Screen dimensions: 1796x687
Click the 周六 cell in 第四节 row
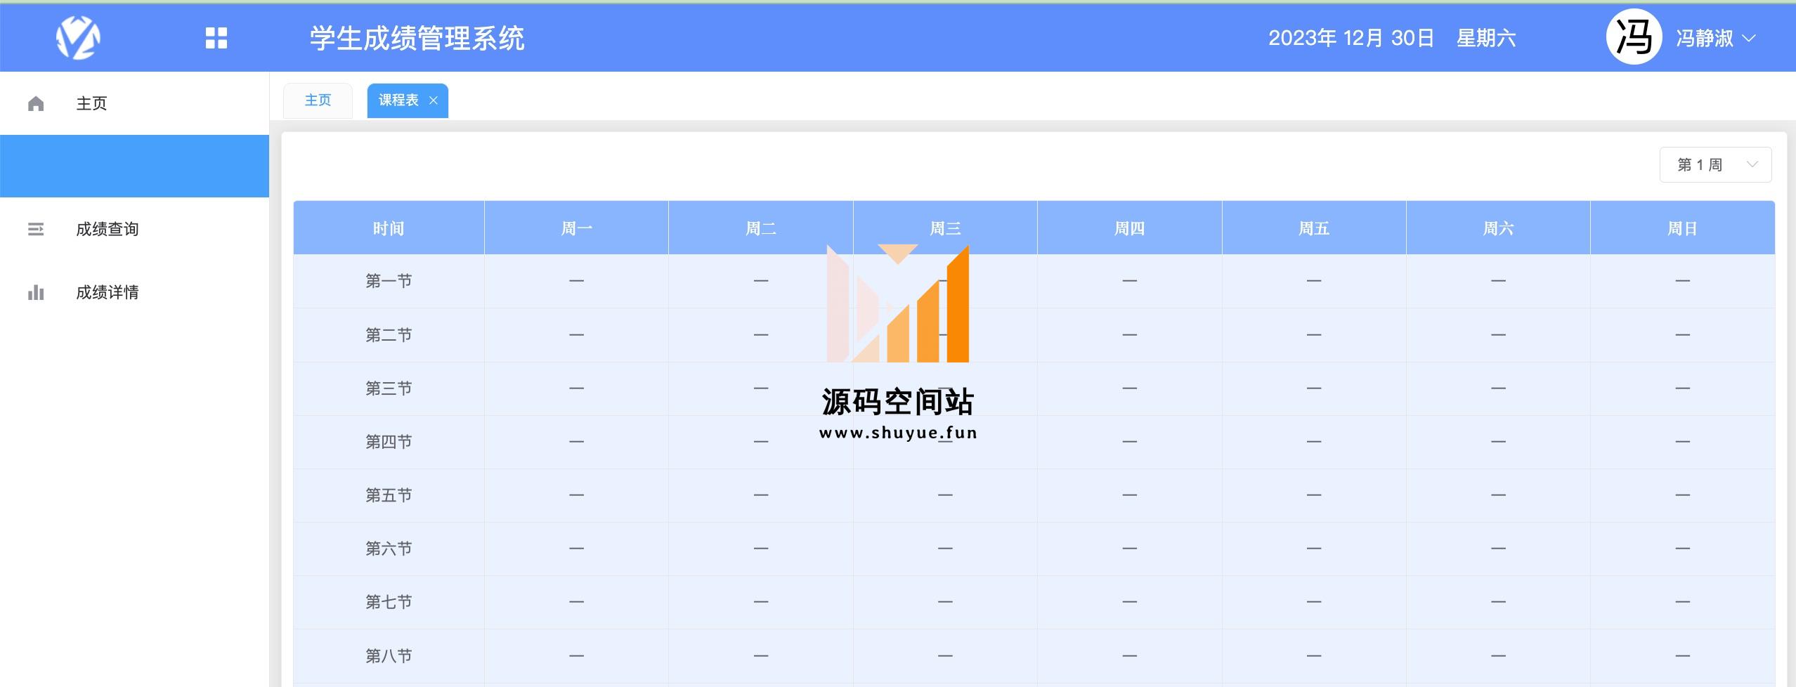pyautogui.click(x=1498, y=442)
